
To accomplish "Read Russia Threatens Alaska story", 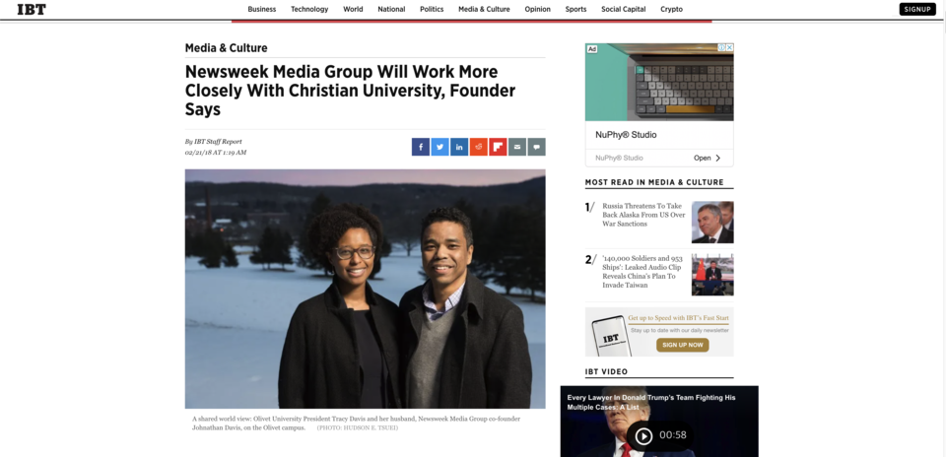I will (x=643, y=215).
